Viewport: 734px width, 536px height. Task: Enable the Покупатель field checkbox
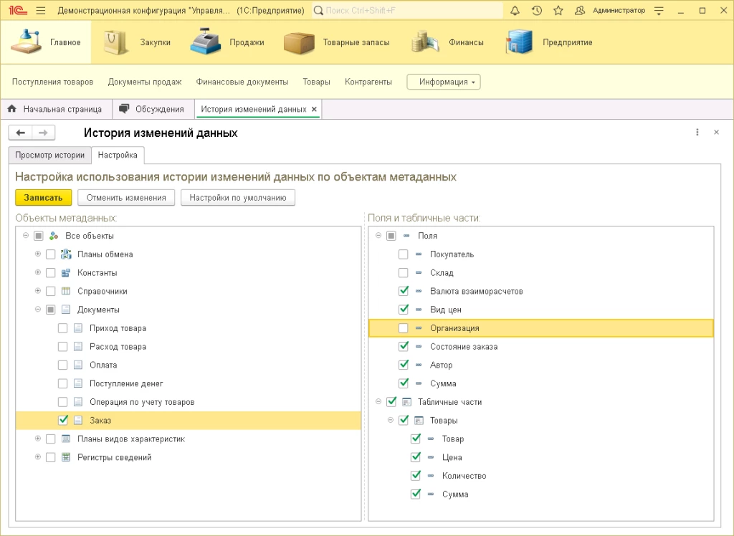(x=403, y=254)
